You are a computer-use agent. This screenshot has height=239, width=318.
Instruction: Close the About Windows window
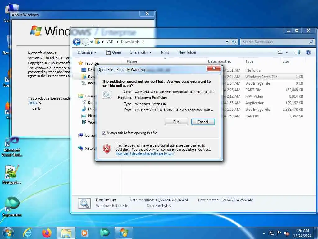pyautogui.click(x=148, y=14)
